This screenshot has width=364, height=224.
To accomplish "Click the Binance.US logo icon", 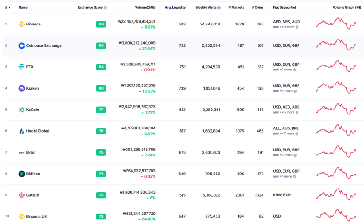I will point(21,217).
